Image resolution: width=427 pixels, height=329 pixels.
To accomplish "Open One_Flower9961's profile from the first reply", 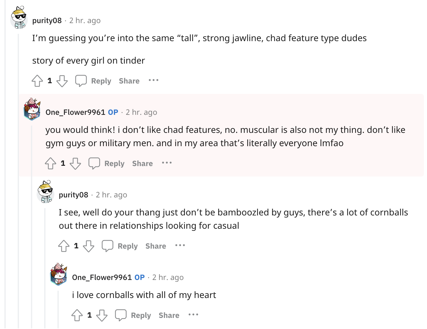I will 75,112.
